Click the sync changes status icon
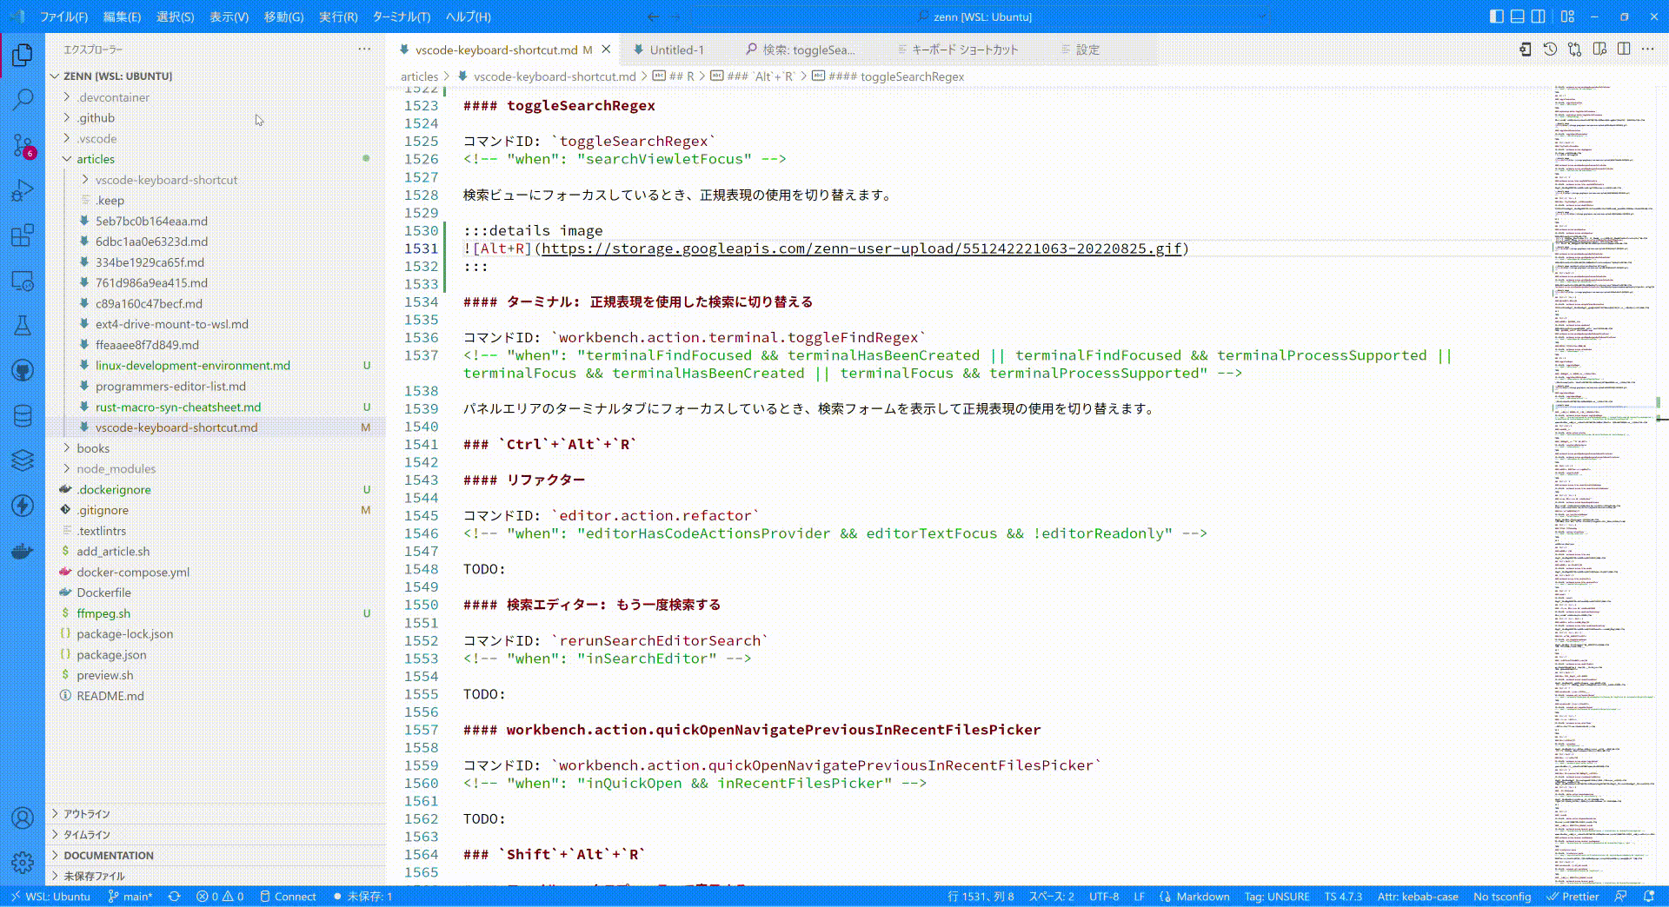Viewport: 1669px width, 907px height. [175, 897]
